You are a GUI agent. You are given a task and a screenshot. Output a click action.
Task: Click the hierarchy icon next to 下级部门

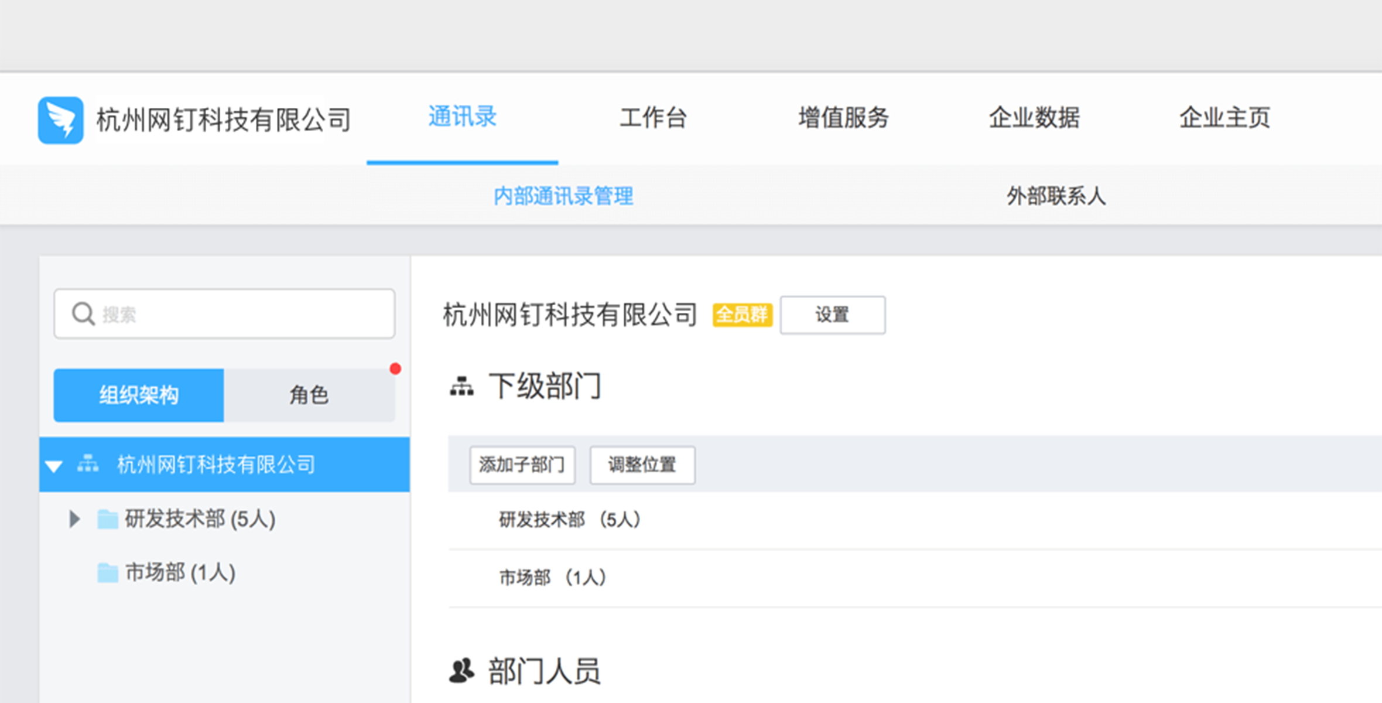click(461, 387)
